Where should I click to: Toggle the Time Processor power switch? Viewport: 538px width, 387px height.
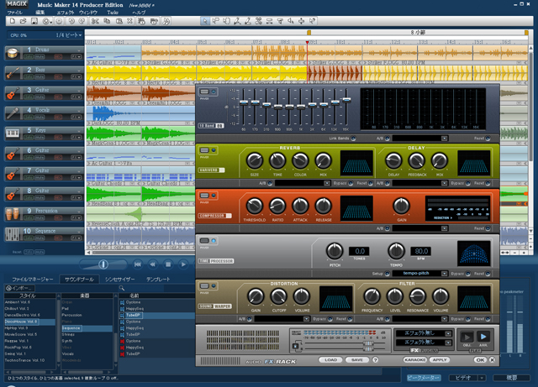coord(204,241)
